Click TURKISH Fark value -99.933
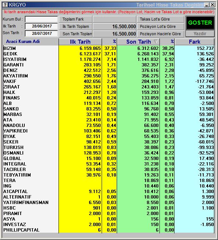The height and width of the screenshot is (240, 218). [x=205, y=148]
